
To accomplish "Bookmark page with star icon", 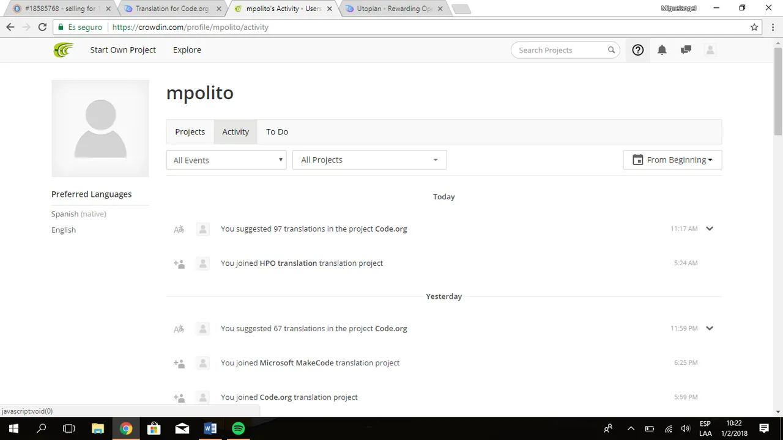I will point(754,27).
